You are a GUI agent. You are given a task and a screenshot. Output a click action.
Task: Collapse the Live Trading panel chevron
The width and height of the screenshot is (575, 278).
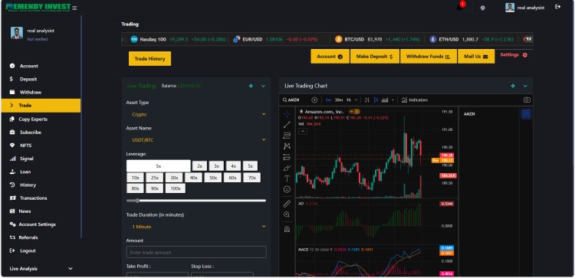click(263, 86)
